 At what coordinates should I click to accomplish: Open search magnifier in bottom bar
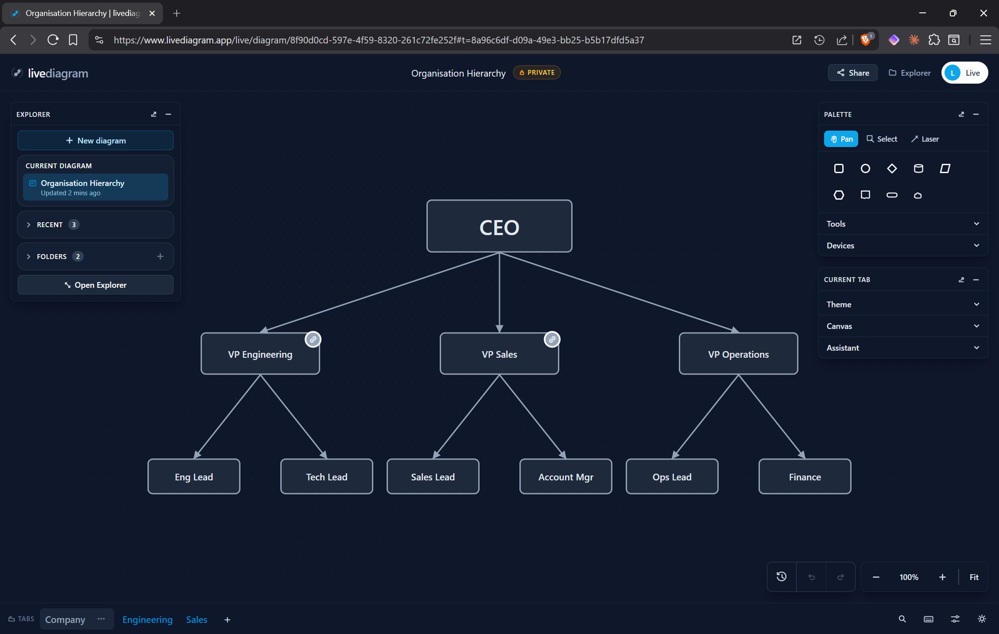(902, 619)
